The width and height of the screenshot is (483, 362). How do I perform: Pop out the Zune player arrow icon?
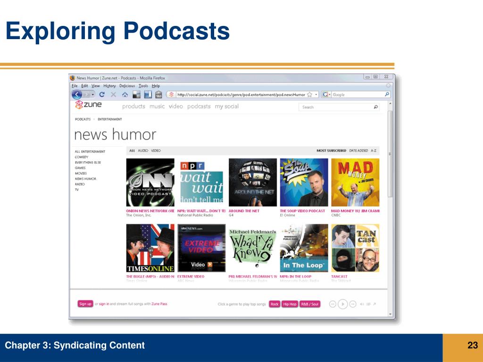click(375, 304)
